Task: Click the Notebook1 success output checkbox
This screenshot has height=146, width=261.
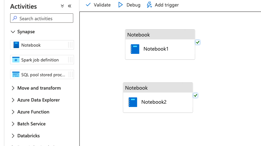Action: 197,43
